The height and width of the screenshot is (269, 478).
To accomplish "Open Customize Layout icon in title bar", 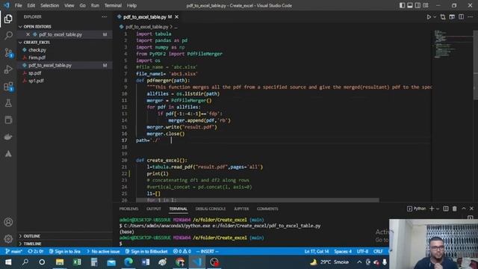I will click(426, 5).
